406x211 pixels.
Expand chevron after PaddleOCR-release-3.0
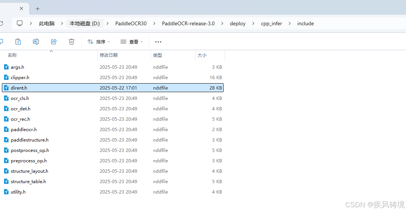click(222, 24)
